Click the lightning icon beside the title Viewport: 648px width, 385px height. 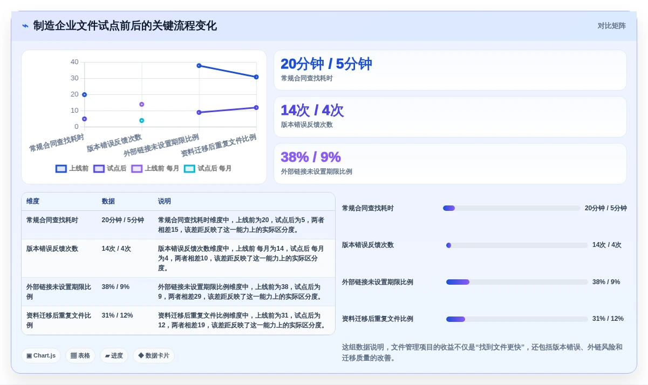(25, 26)
